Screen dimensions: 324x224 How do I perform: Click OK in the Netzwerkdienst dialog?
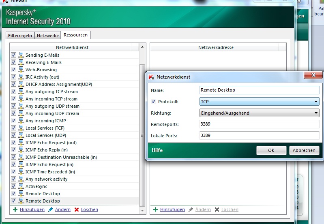(271, 150)
